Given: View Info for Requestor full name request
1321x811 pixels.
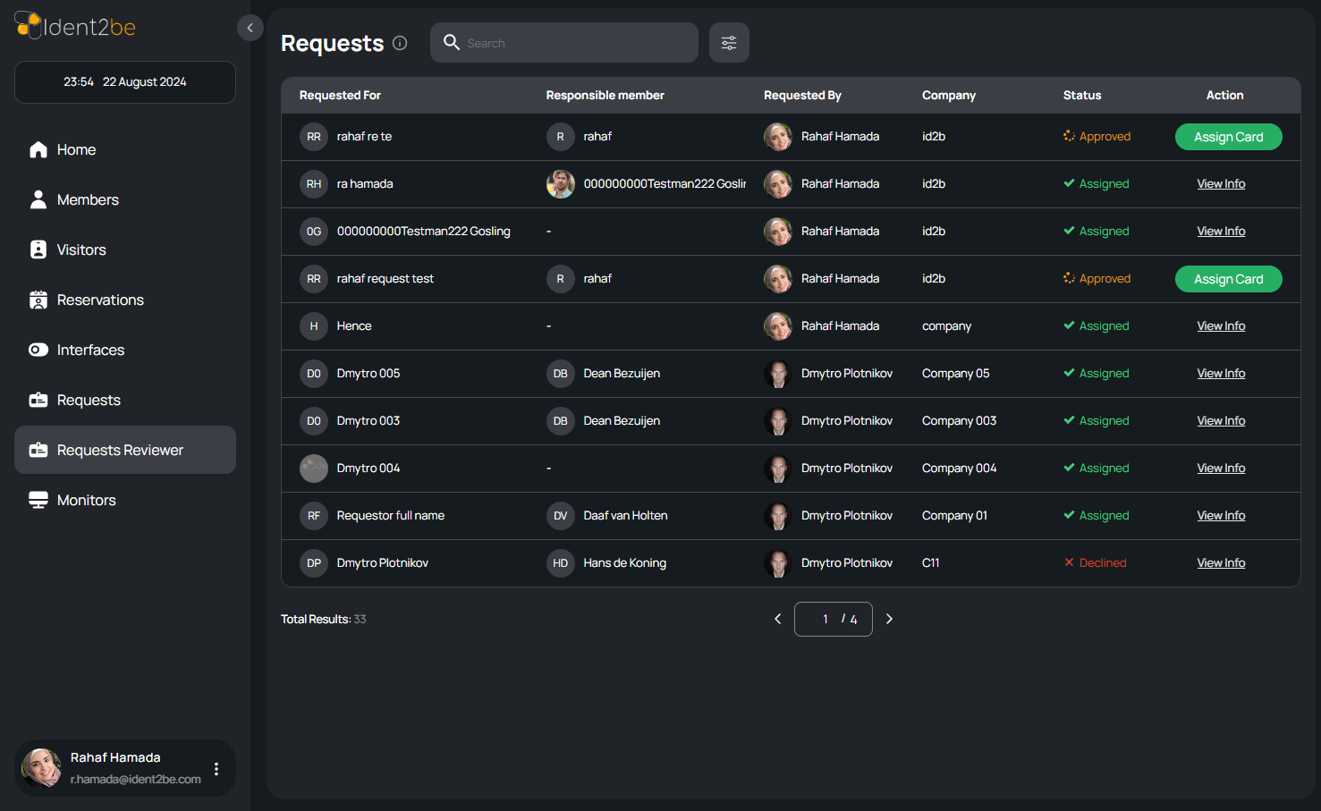Looking at the screenshot, I should pos(1221,515).
